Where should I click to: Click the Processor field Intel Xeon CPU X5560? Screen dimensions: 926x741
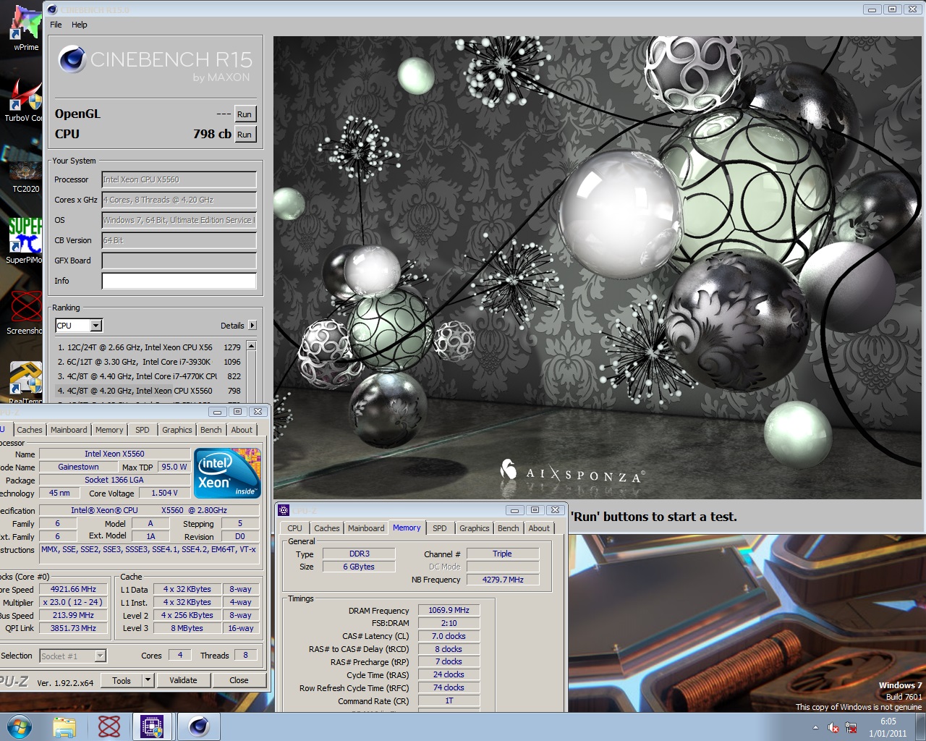179,179
